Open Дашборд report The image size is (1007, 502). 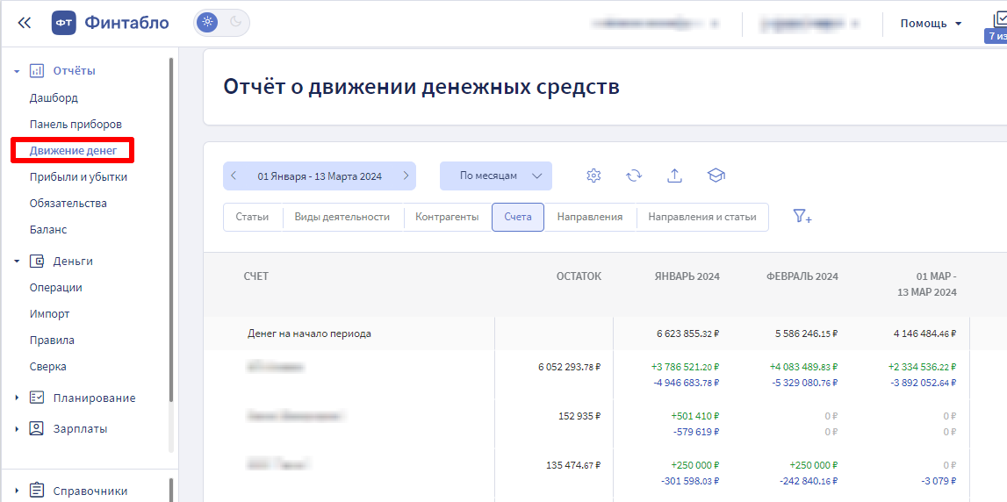click(x=54, y=98)
